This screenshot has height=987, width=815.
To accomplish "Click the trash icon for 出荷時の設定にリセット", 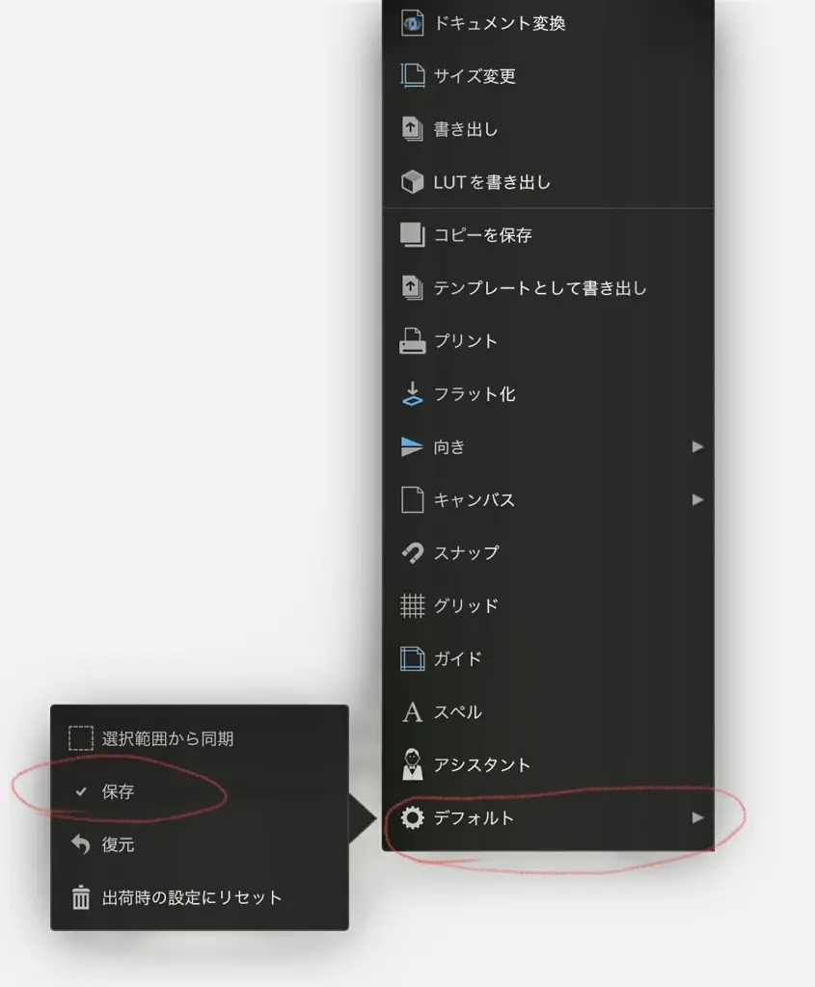I will [x=81, y=897].
